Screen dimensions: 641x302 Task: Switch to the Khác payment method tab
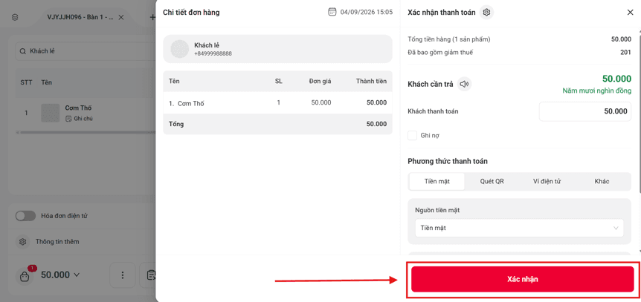coord(602,182)
